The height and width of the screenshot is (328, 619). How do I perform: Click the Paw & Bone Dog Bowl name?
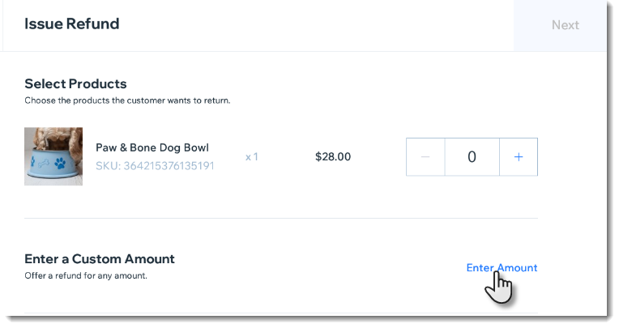pyautogui.click(x=152, y=147)
